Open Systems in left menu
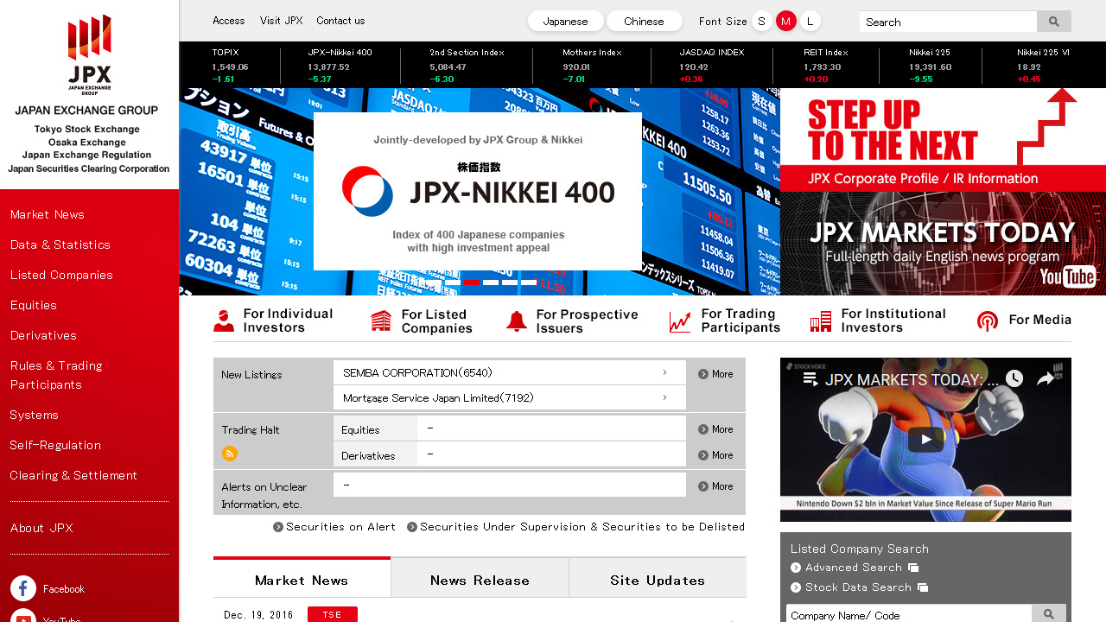 pos(35,415)
